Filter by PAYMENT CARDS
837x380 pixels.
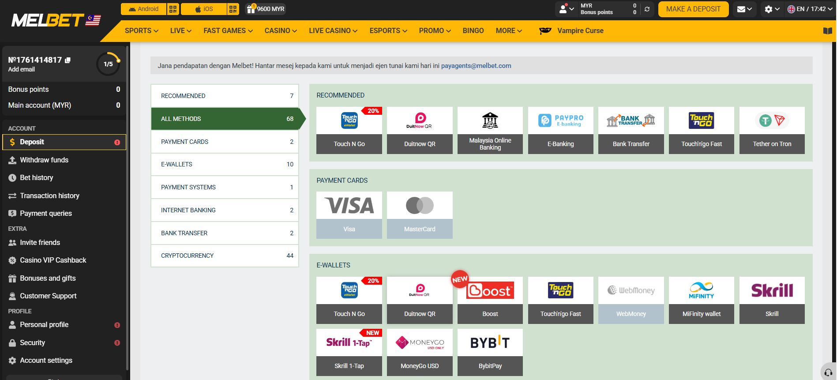(x=225, y=142)
